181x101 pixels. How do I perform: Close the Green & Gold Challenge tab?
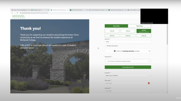pyautogui.click(x=126, y=10)
